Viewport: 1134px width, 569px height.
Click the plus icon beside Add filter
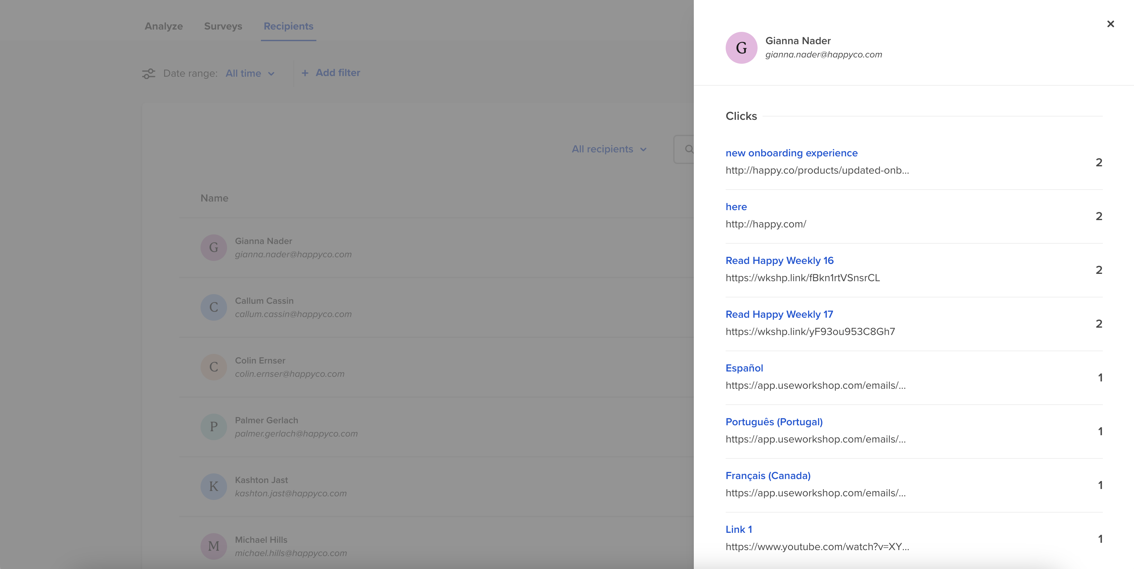click(305, 73)
